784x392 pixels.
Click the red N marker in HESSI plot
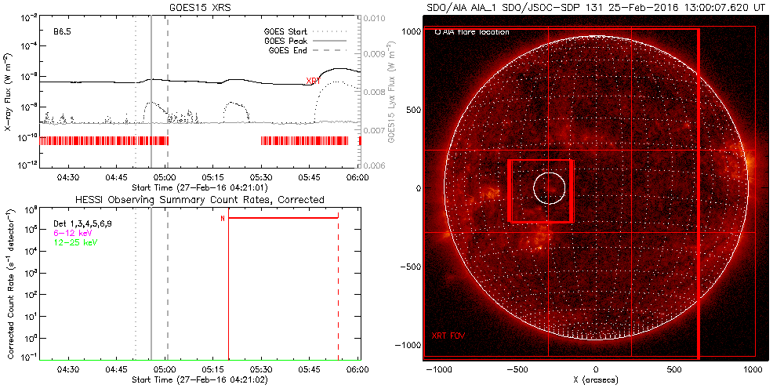223,218
